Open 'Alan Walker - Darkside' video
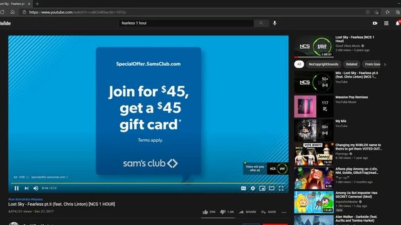 pyautogui.click(x=313, y=220)
